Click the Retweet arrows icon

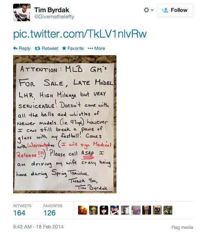tap(38, 48)
